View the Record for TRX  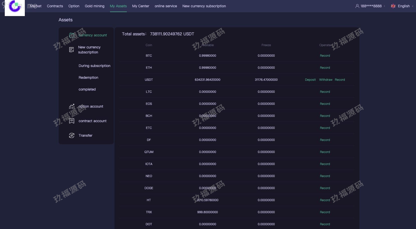(325, 212)
